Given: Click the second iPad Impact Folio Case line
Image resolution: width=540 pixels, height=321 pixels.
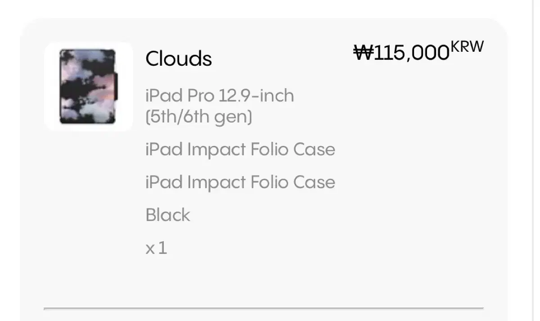Looking at the screenshot, I should click(x=240, y=182).
